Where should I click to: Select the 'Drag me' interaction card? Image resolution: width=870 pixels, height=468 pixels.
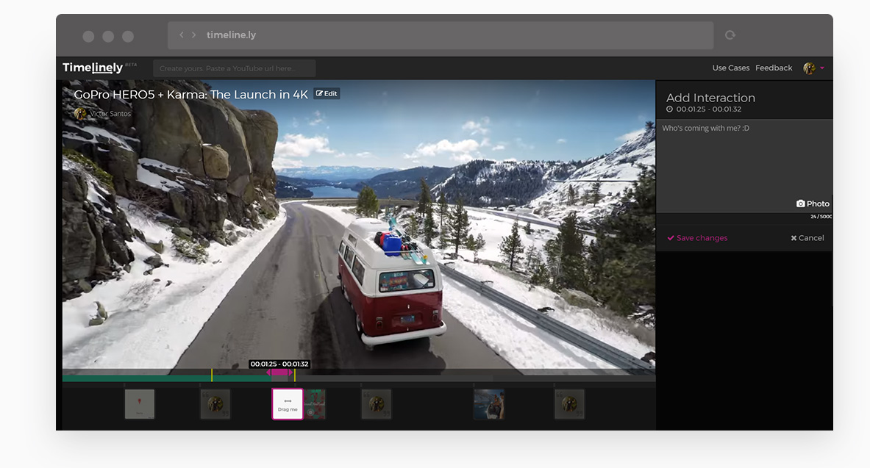click(x=288, y=404)
